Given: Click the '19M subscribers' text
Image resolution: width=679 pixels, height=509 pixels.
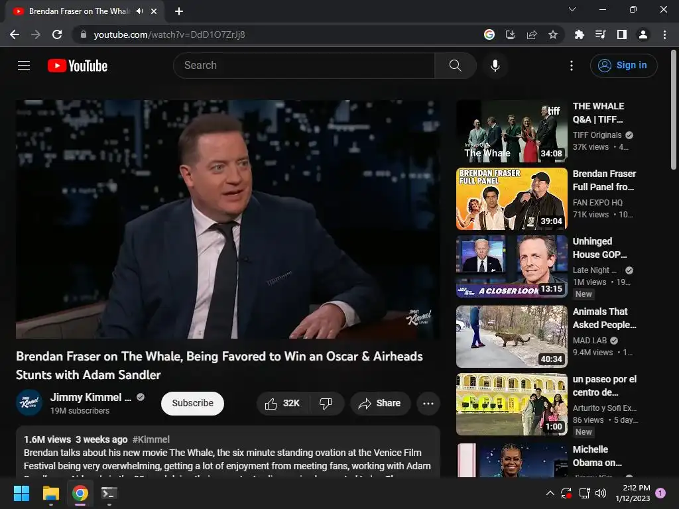Looking at the screenshot, I should click(x=80, y=411).
